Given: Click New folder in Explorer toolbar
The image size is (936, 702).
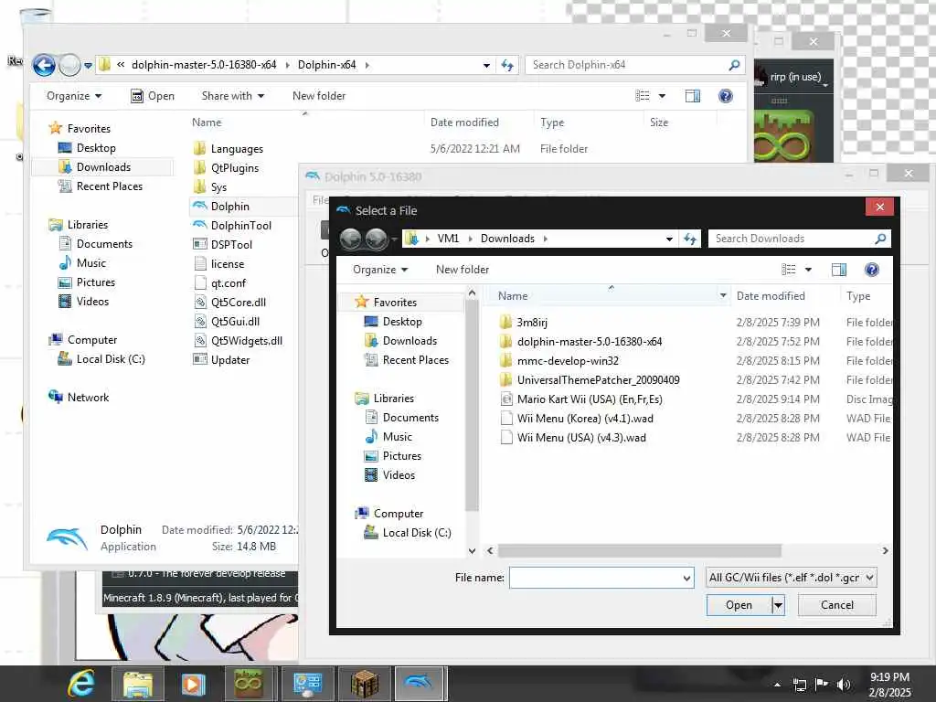Looking at the screenshot, I should pos(319,96).
